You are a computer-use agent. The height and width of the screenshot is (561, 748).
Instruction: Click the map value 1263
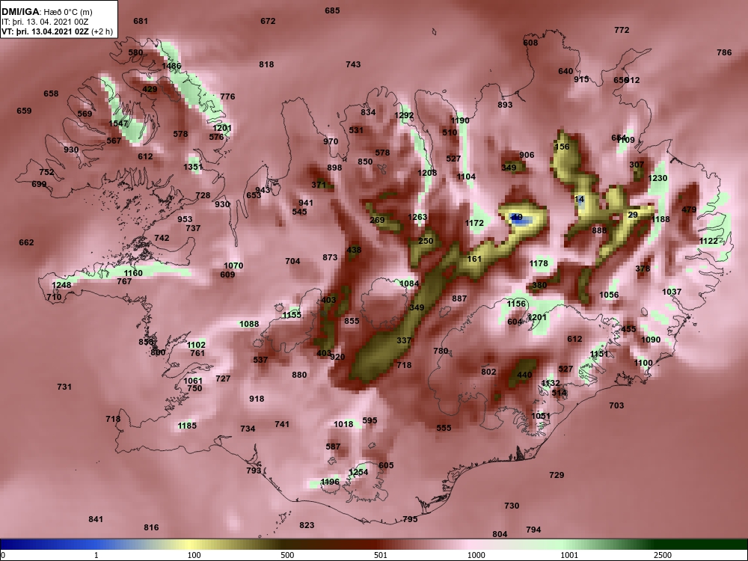(417, 217)
